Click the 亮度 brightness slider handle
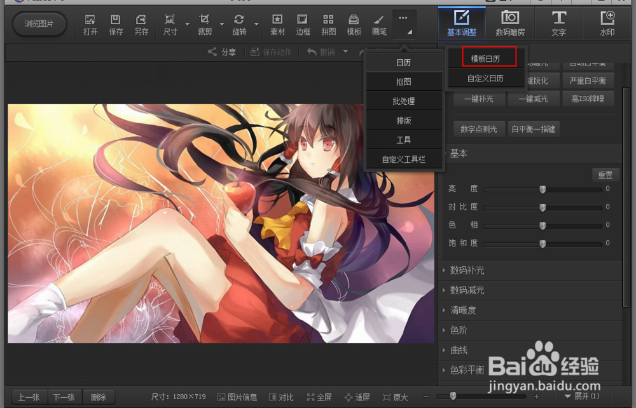 [x=543, y=189]
